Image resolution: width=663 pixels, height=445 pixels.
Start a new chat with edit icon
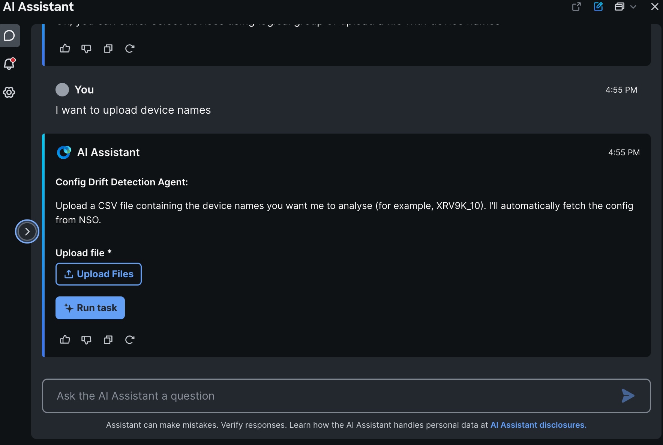598,7
